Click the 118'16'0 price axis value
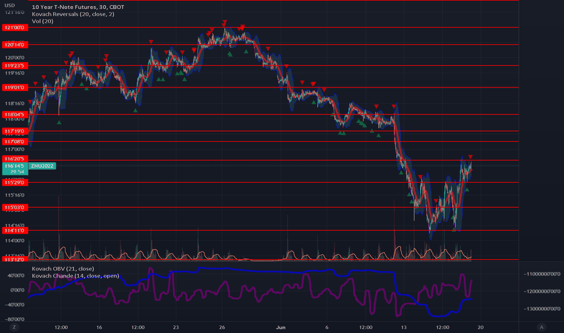The height and width of the screenshot is (333, 564). coord(15,104)
